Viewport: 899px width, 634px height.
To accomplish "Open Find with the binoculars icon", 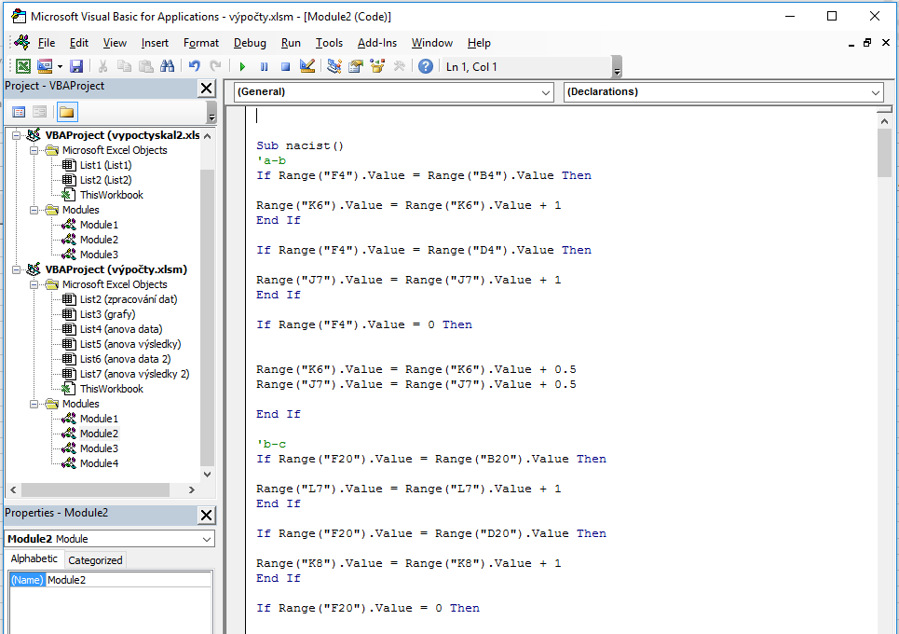I will (168, 66).
